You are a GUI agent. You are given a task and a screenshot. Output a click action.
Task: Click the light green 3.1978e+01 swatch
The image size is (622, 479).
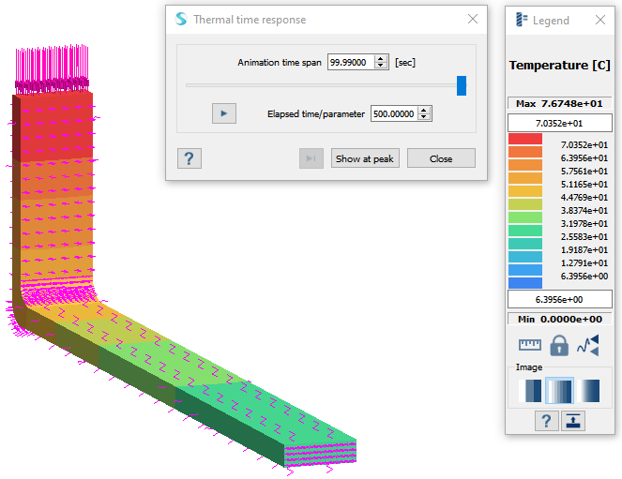click(x=525, y=217)
